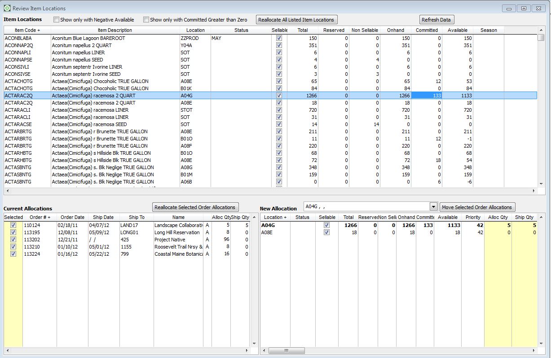The height and width of the screenshot is (358, 551).
Task: Open the New Allocation location dropdown
Action: (433, 207)
